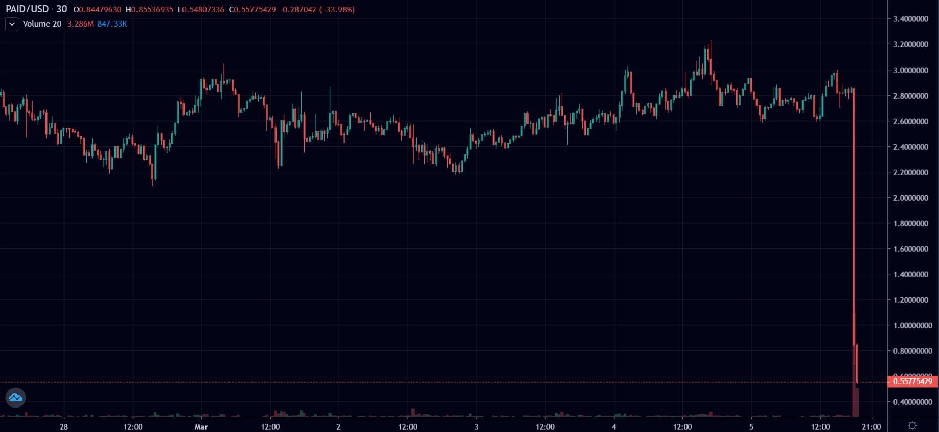Click the 2.2000000 price axis label
Viewport: 939px width, 432px height.
coord(910,172)
